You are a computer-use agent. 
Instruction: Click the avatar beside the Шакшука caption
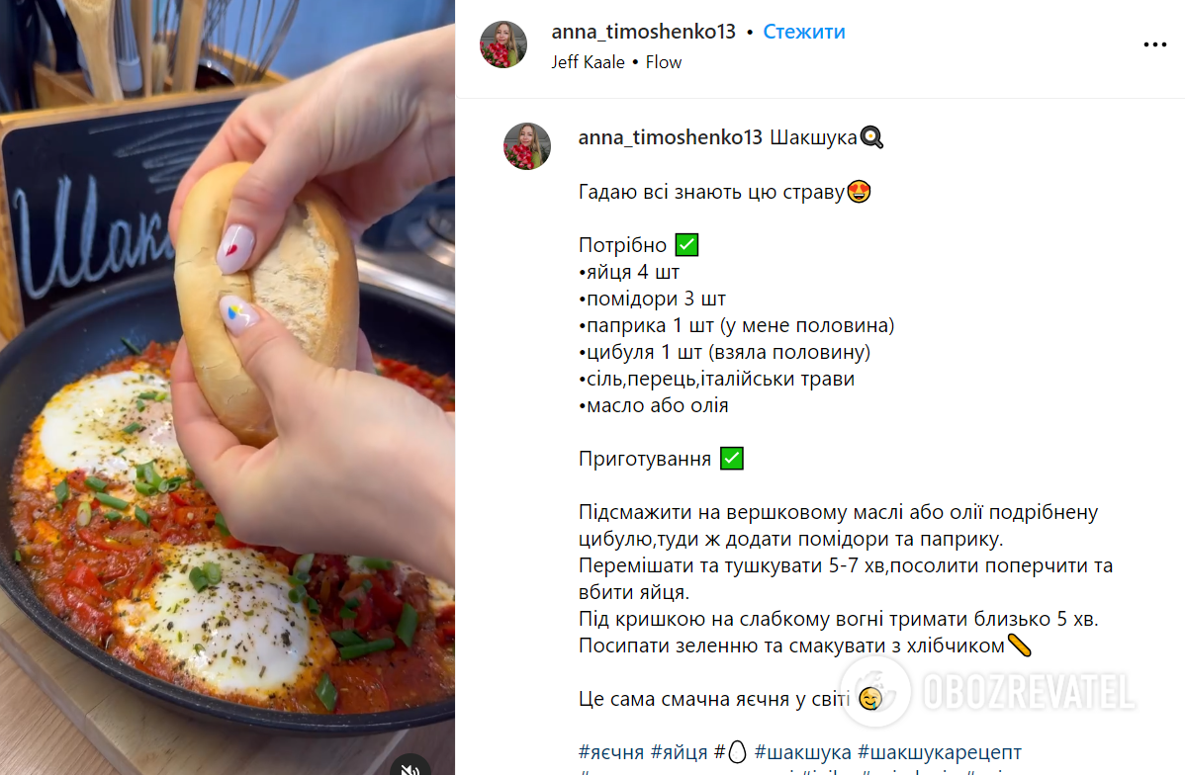coord(527,145)
